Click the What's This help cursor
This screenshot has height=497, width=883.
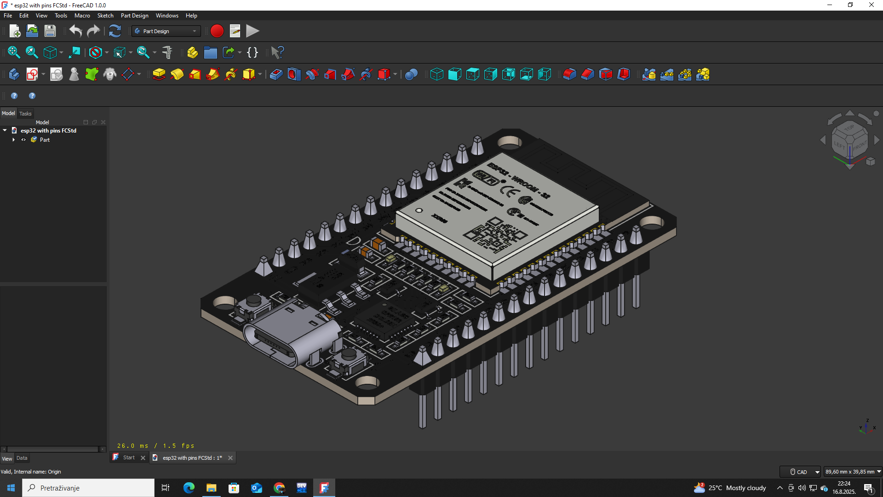pos(277,52)
